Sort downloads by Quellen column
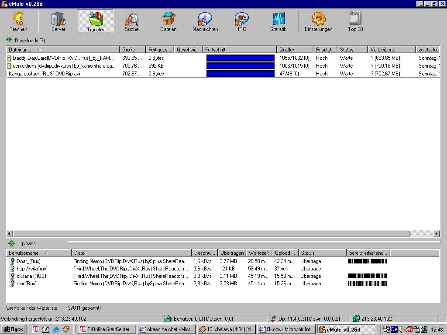Image resolution: width=447 pixels, height=335 pixels. coord(295,50)
